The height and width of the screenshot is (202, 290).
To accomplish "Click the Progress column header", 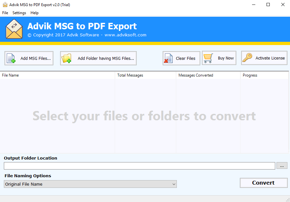I will tap(265, 75).
